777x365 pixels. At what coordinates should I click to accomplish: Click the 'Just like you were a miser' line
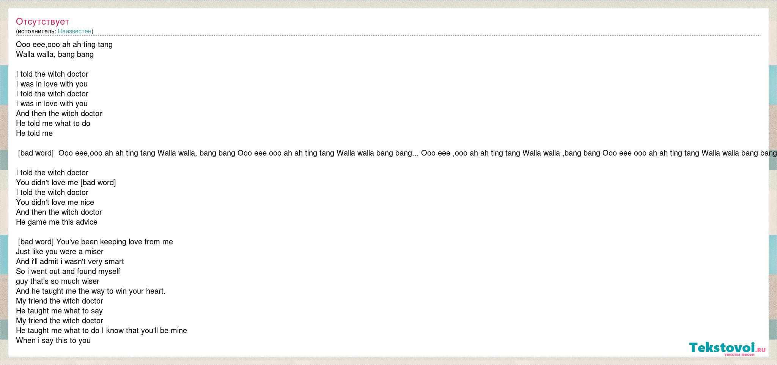[60, 252]
